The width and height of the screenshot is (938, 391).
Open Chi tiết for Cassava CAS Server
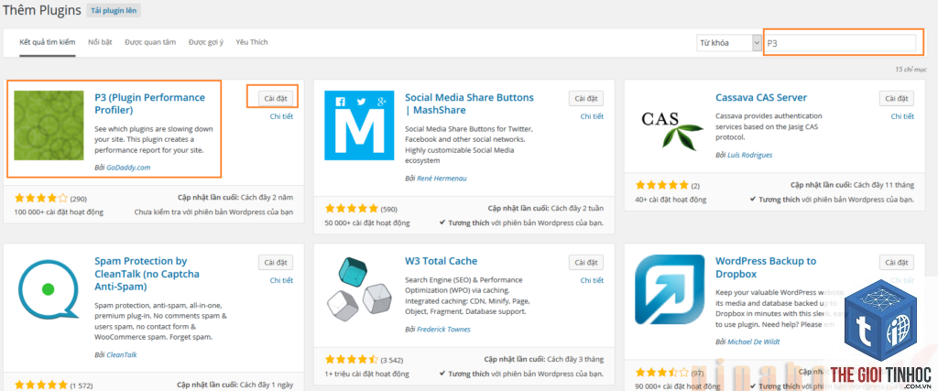tap(902, 116)
